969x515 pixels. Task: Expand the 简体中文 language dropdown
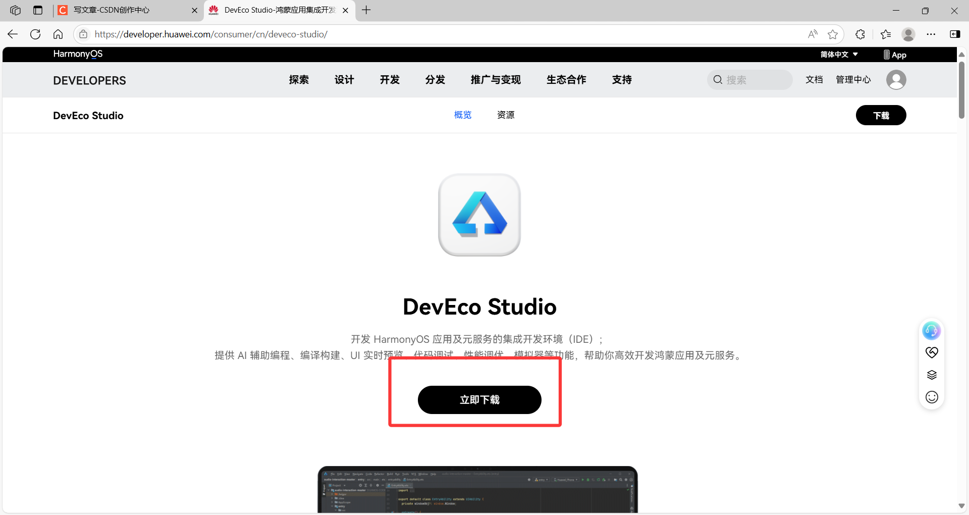[839, 55]
